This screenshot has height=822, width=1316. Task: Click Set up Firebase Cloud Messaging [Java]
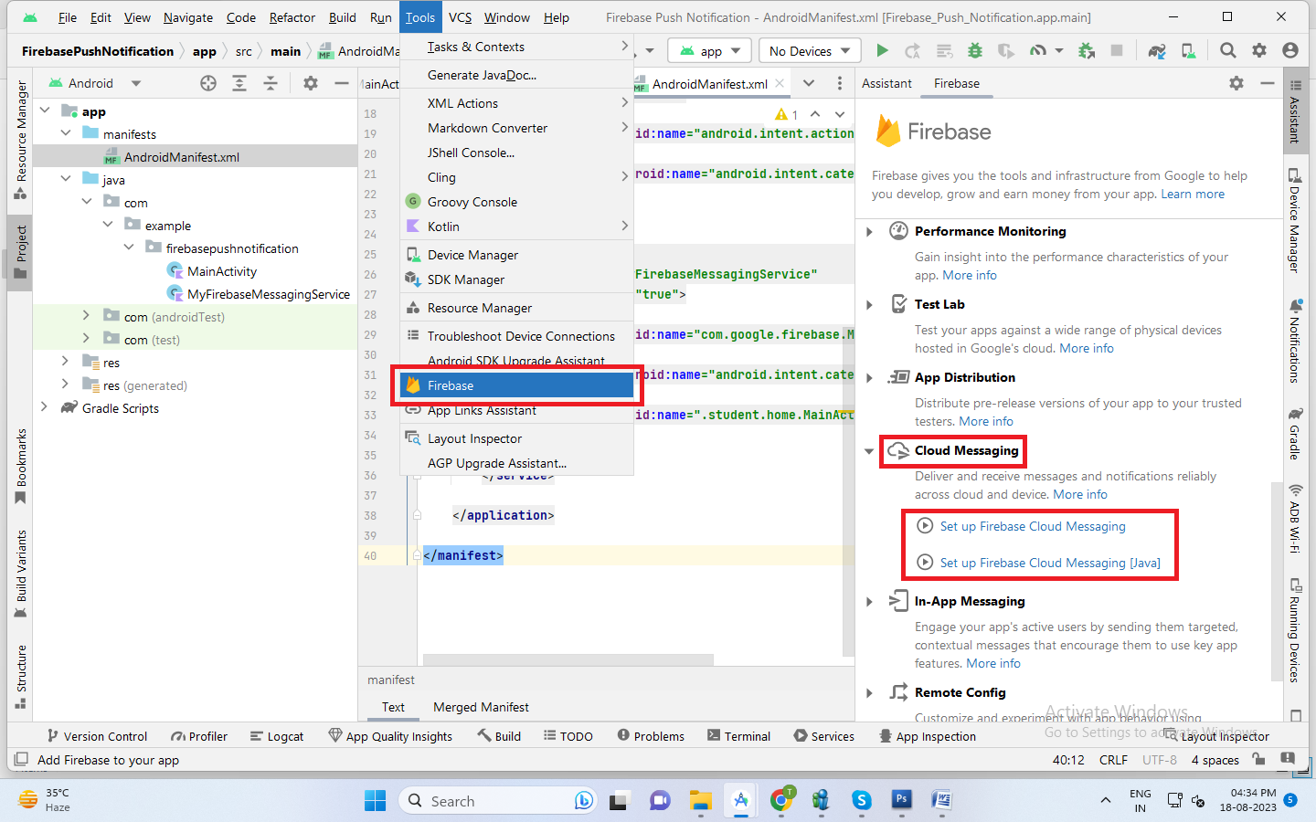coord(1050,563)
